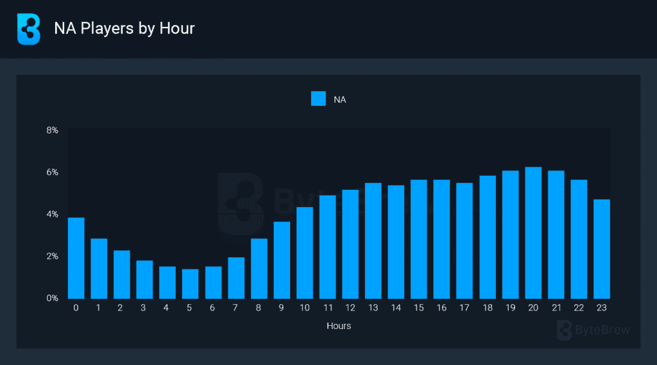Select the bar for hour 8
Screen dimensions: 657x365
[x=259, y=268]
